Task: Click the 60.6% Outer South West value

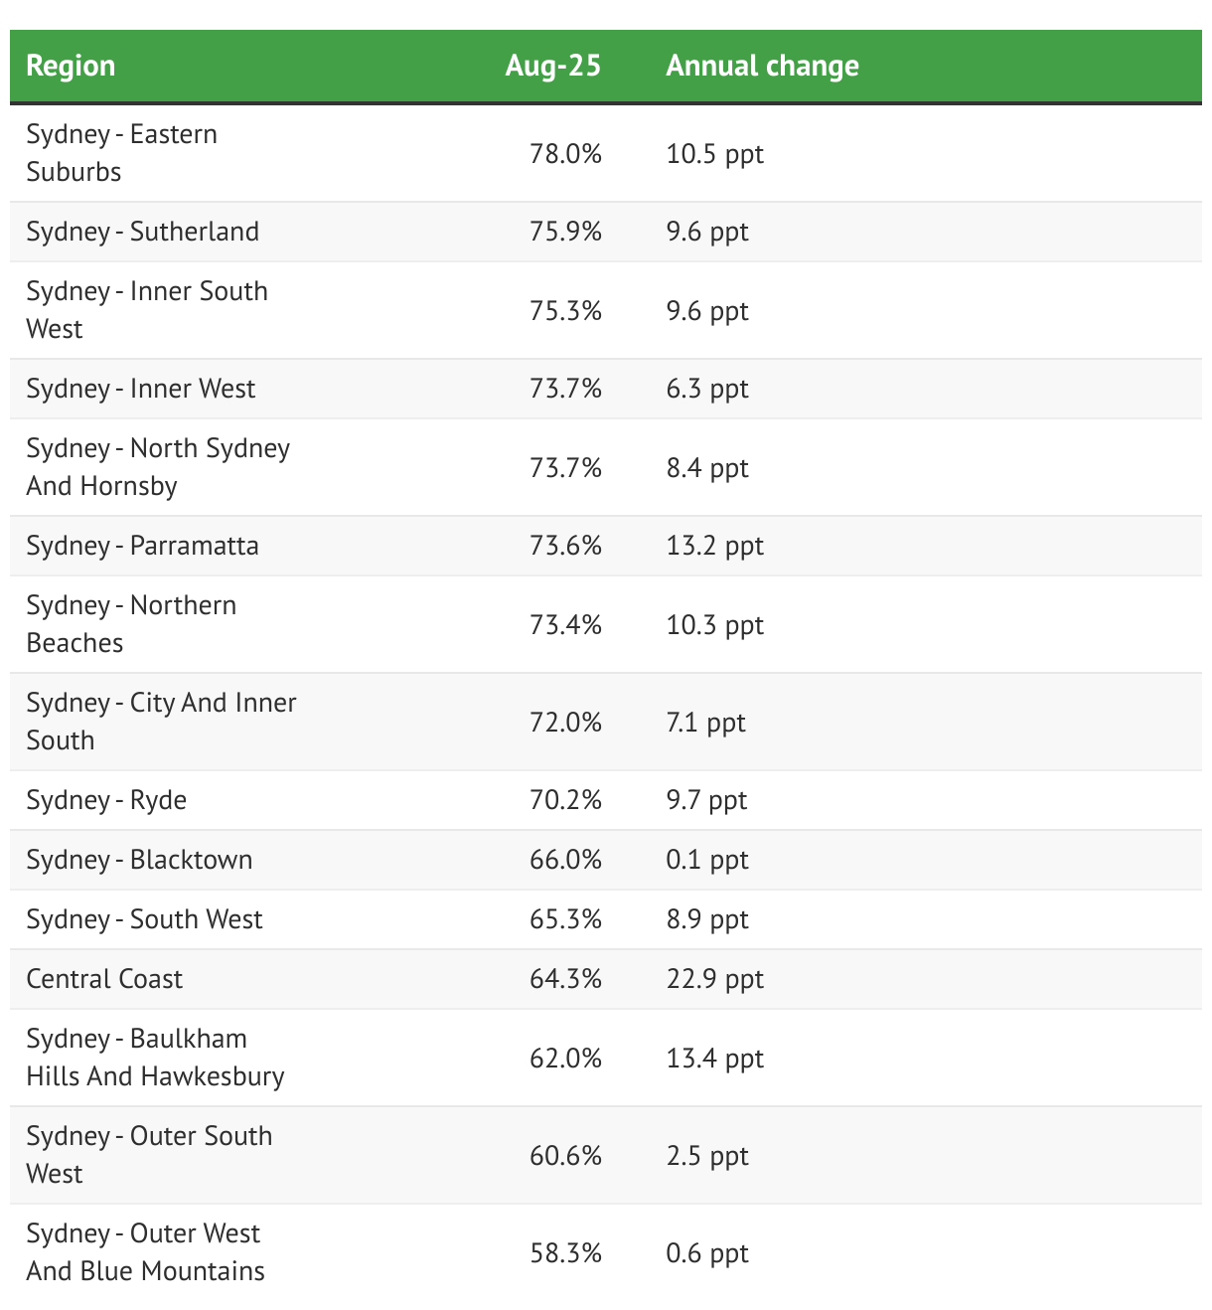Action: pos(565,1156)
